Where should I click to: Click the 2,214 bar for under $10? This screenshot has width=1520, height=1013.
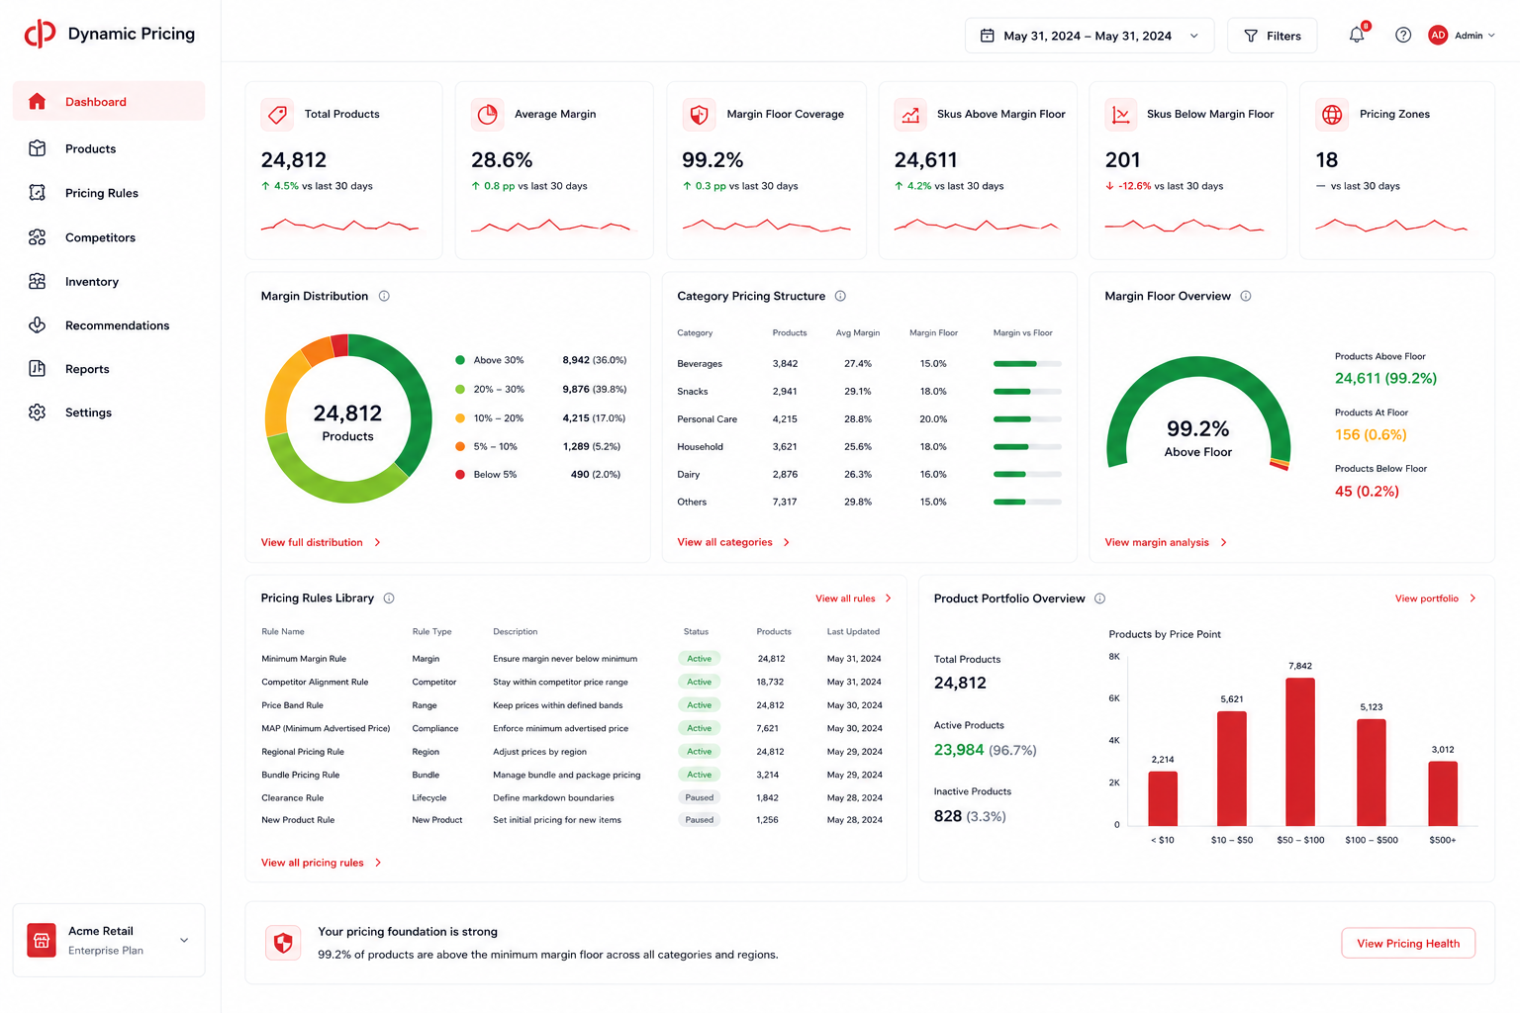click(x=1163, y=797)
